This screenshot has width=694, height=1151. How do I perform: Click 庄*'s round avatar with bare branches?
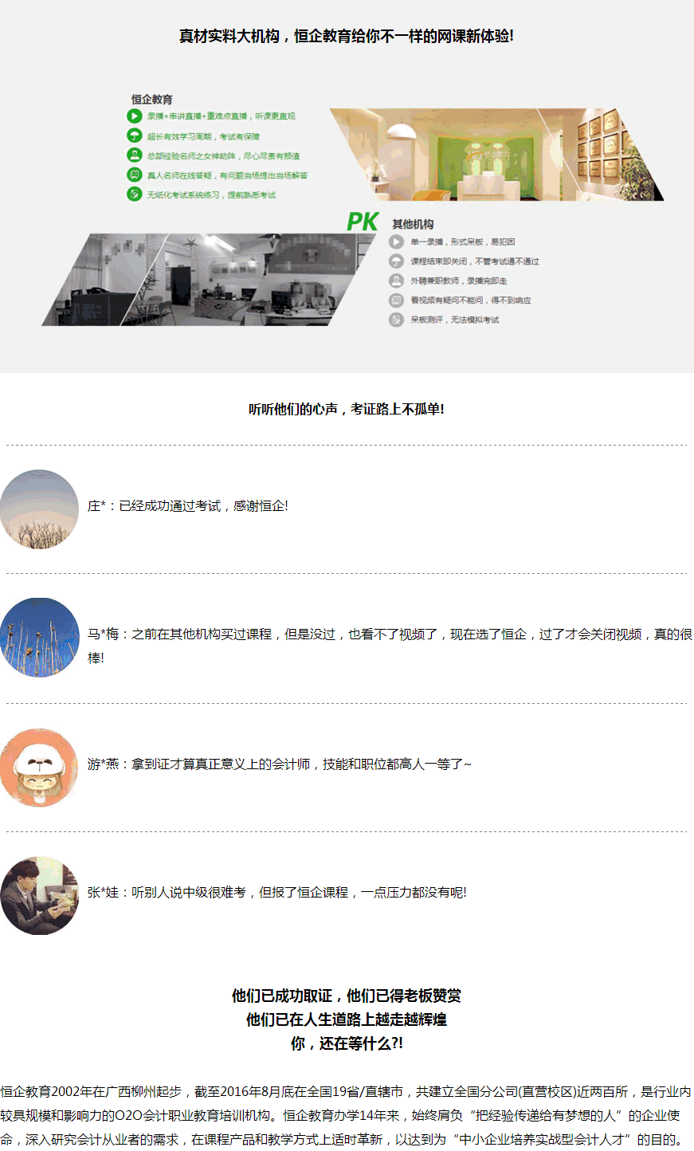click(40, 509)
